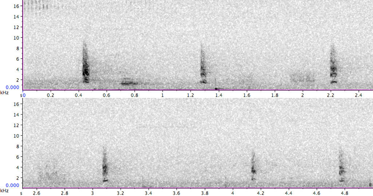Image resolution: width=373 pixels, height=196 pixels.
Task: Click the 6 kHz label on upper spectrogram
Action: tap(17, 59)
